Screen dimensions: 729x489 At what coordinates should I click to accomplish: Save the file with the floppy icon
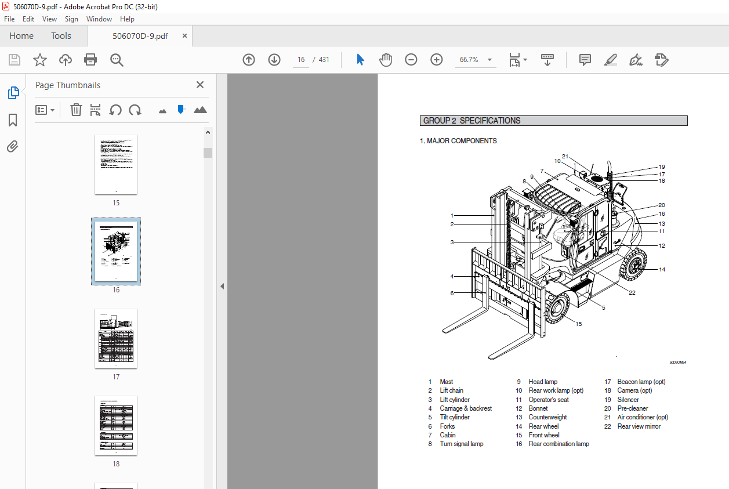(x=14, y=60)
